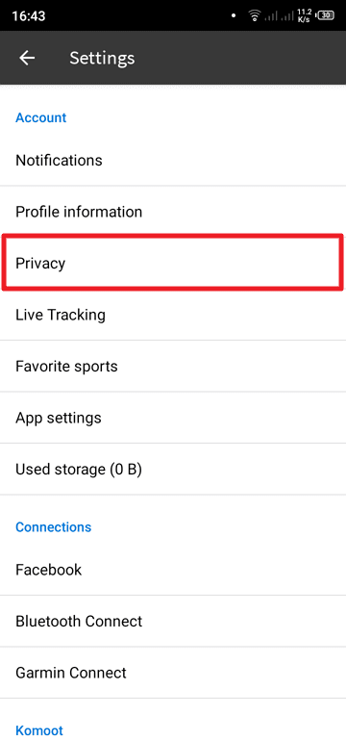This screenshot has width=346, height=741.
Task: Open Garmin Connect option
Action: point(173,673)
